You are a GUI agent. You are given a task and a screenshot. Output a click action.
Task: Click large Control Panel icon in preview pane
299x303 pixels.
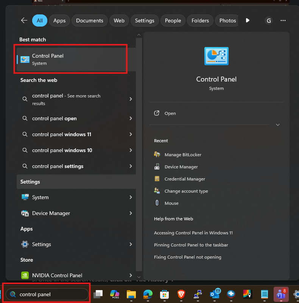point(216,56)
